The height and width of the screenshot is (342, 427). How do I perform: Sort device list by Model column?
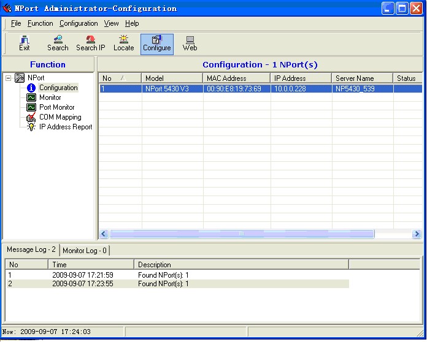(172, 78)
